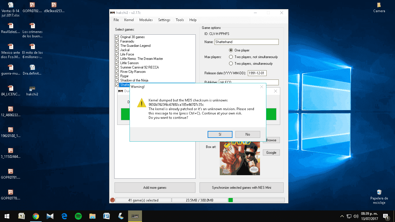Open the GOPR0782 desktop file icon
The height and width of the screenshot is (222, 395).
point(32,8)
